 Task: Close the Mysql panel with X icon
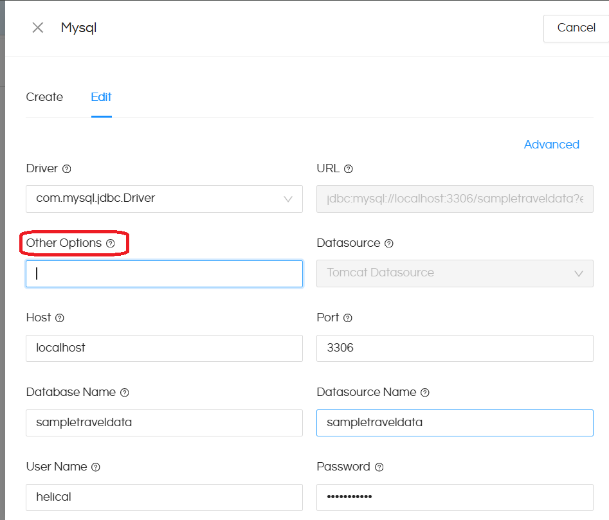[x=38, y=28]
